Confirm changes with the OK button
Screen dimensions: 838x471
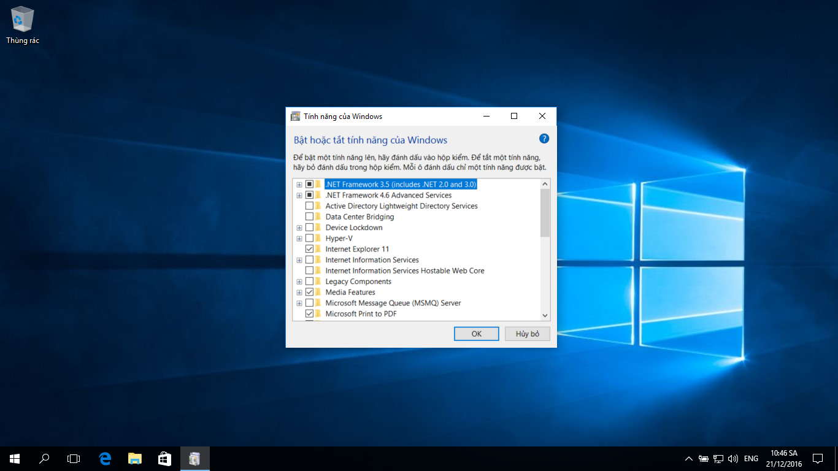click(x=477, y=334)
